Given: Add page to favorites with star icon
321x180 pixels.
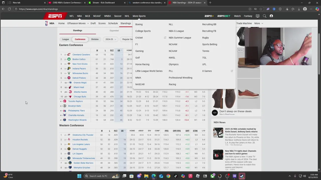Looking at the screenshot, I should tap(261, 9).
